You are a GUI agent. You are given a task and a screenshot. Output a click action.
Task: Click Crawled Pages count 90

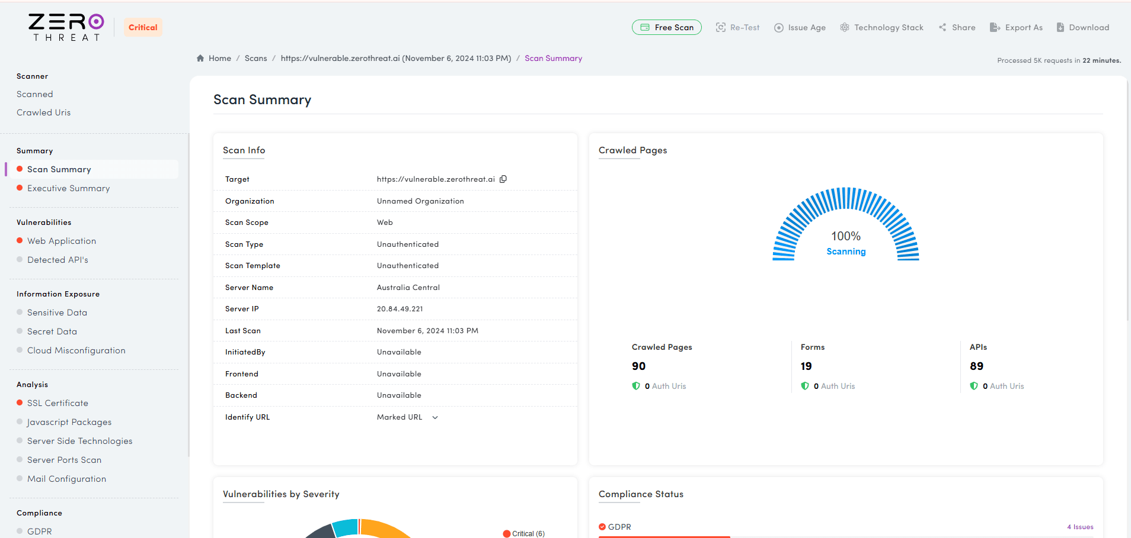(x=638, y=366)
